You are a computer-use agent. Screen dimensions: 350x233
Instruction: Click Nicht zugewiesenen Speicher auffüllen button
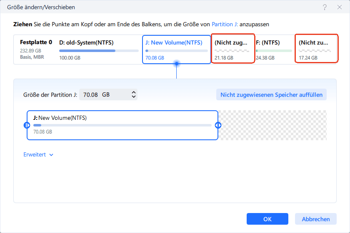pyautogui.click(x=271, y=95)
